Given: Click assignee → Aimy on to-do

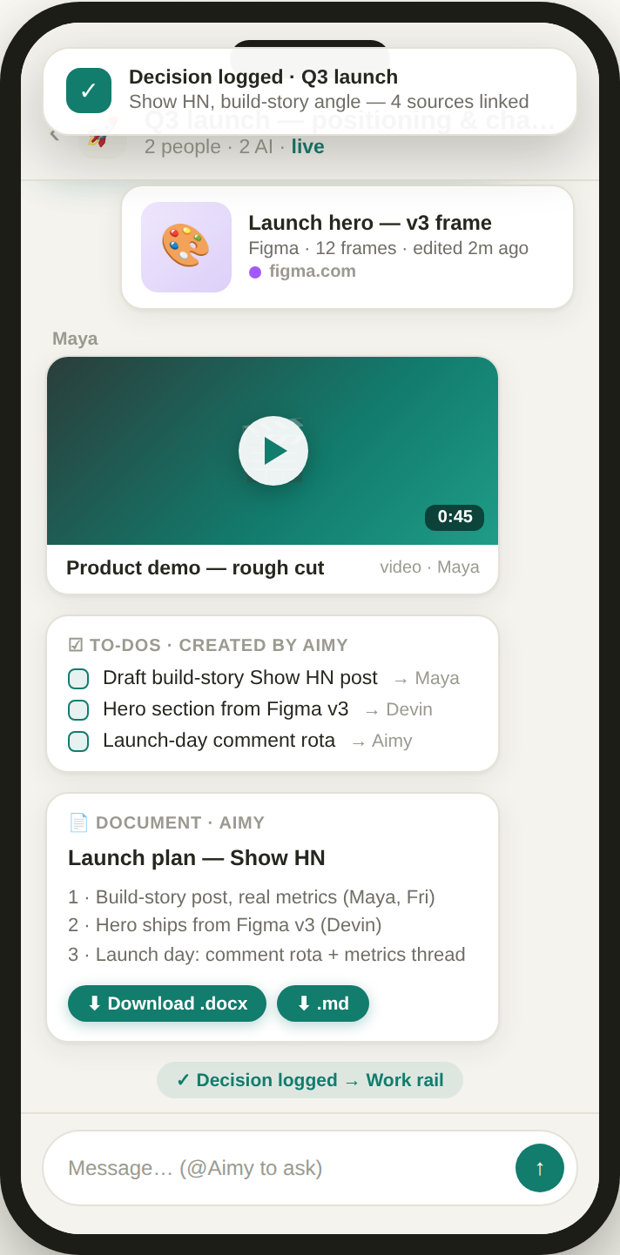Looking at the screenshot, I should tap(381, 742).
